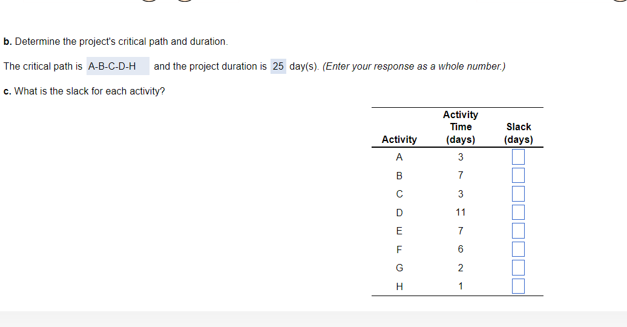Click the Activity column header
This screenshot has width=627, height=327.
[x=399, y=139]
